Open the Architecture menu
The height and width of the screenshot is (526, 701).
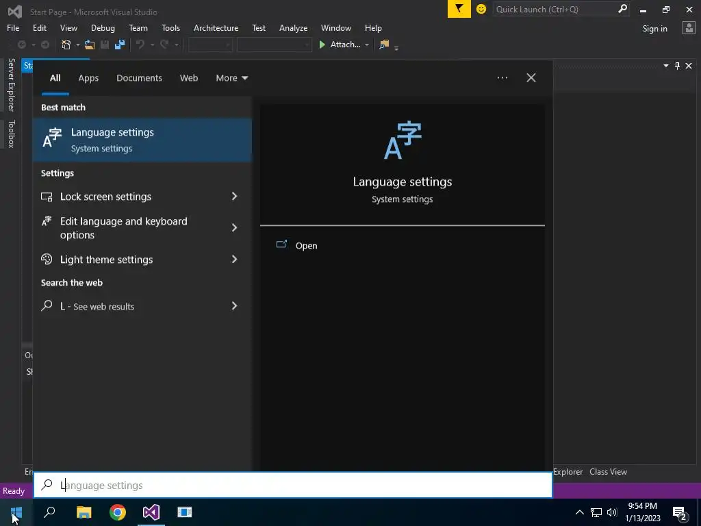pyautogui.click(x=216, y=27)
